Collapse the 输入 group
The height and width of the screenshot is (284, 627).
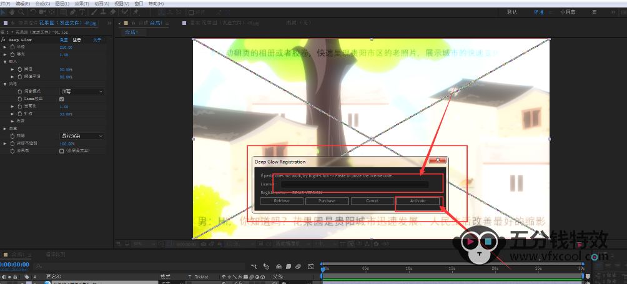click(5, 62)
